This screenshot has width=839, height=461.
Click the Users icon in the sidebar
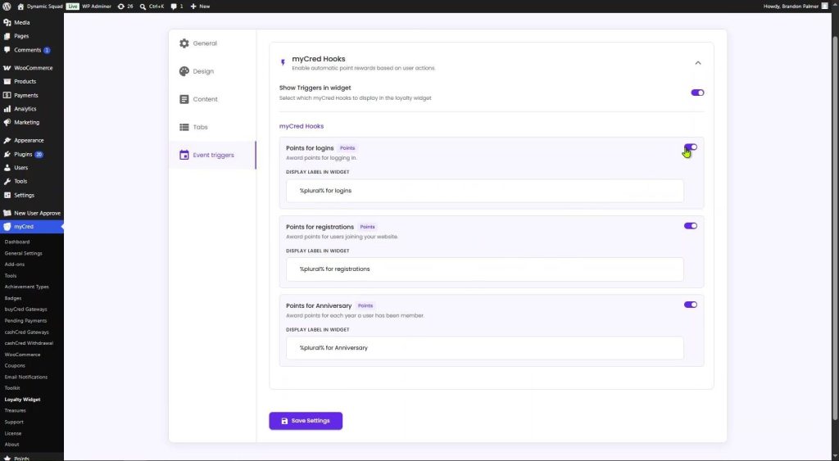7,167
